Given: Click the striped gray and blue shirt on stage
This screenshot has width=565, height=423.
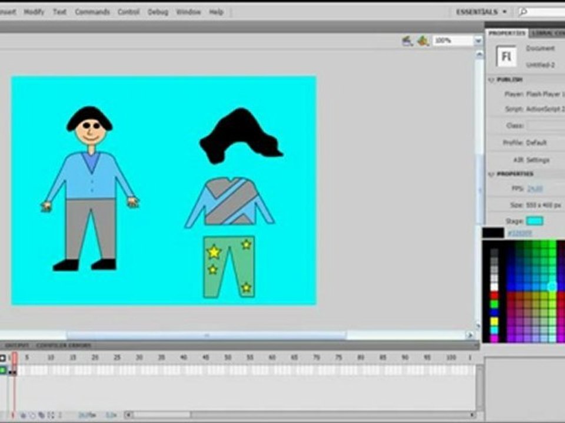Looking at the screenshot, I should [x=230, y=202].
